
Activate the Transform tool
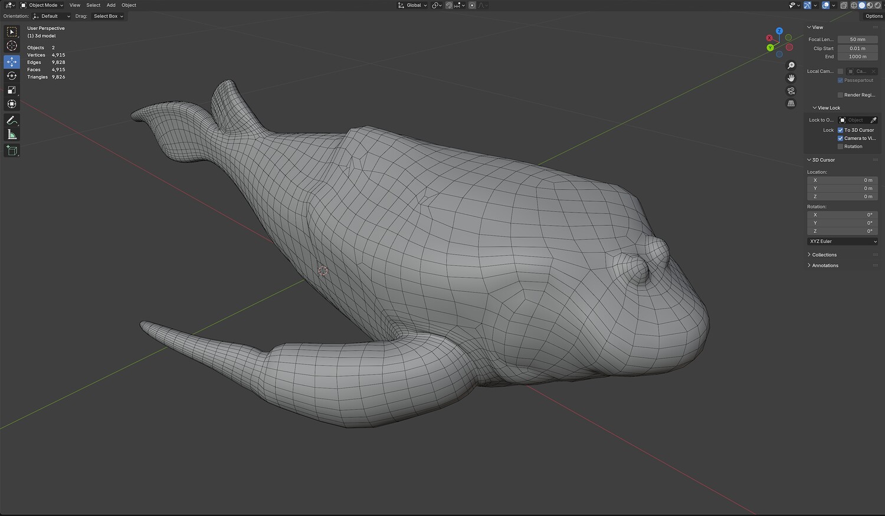[12, 104]
